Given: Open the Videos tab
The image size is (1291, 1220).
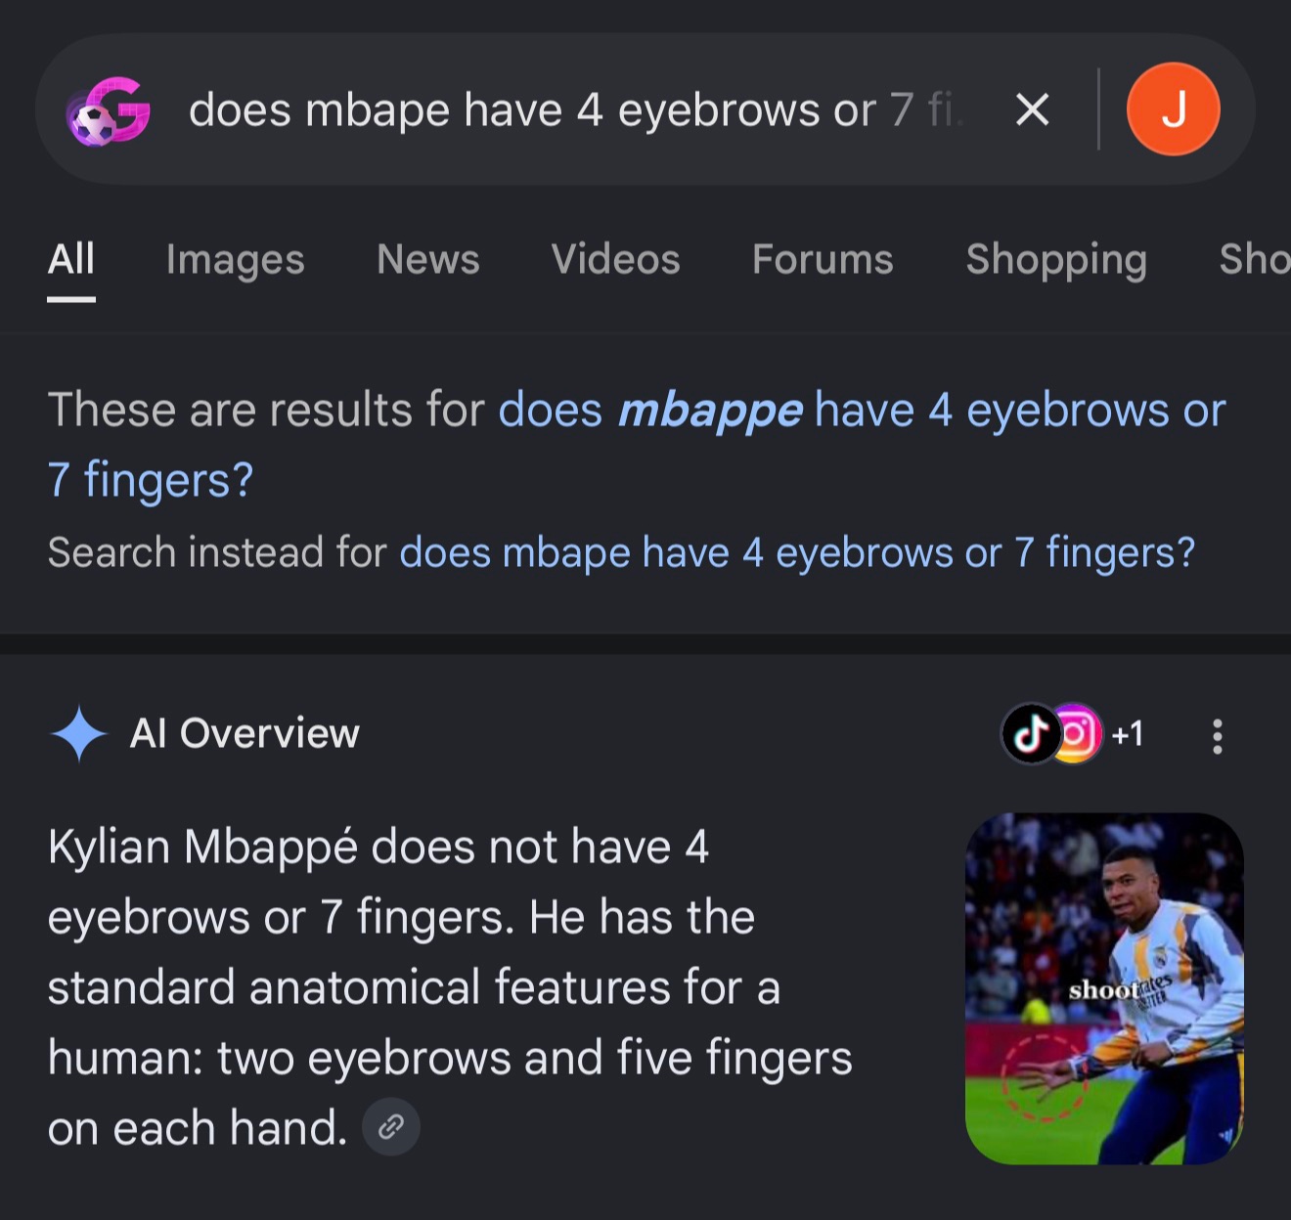Looking at the screenshot, I should pyautogui.click(x=615, y=260).
